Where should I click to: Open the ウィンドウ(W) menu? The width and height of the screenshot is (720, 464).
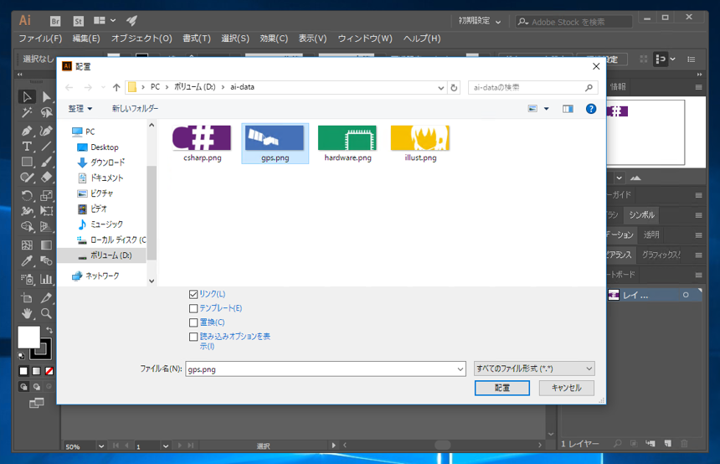[x=365, y=39]
